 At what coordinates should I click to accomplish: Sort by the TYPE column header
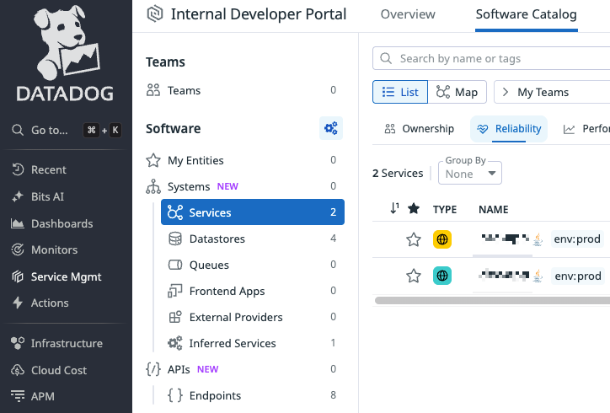pyautogui.click(x=445, y=209)
